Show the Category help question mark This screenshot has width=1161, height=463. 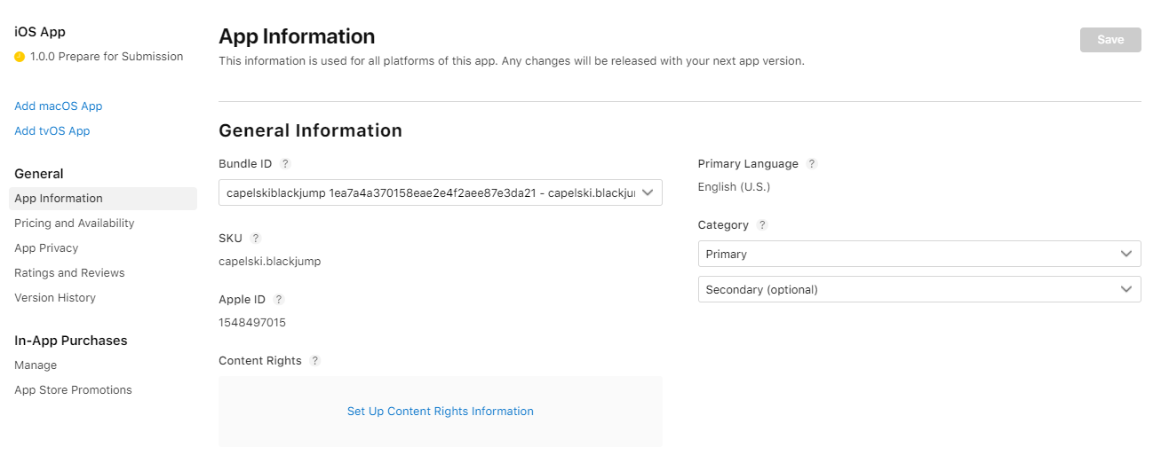coord(762,225)
